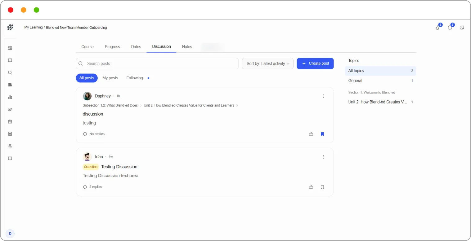The width and height of the screenshot is (471, 241).
Task: Open the certificate badge icon in sidebar
Action: (10, 134)
